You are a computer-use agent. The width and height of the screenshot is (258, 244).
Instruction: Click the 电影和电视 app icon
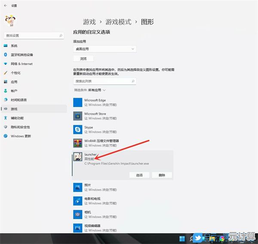pos(78,201)
